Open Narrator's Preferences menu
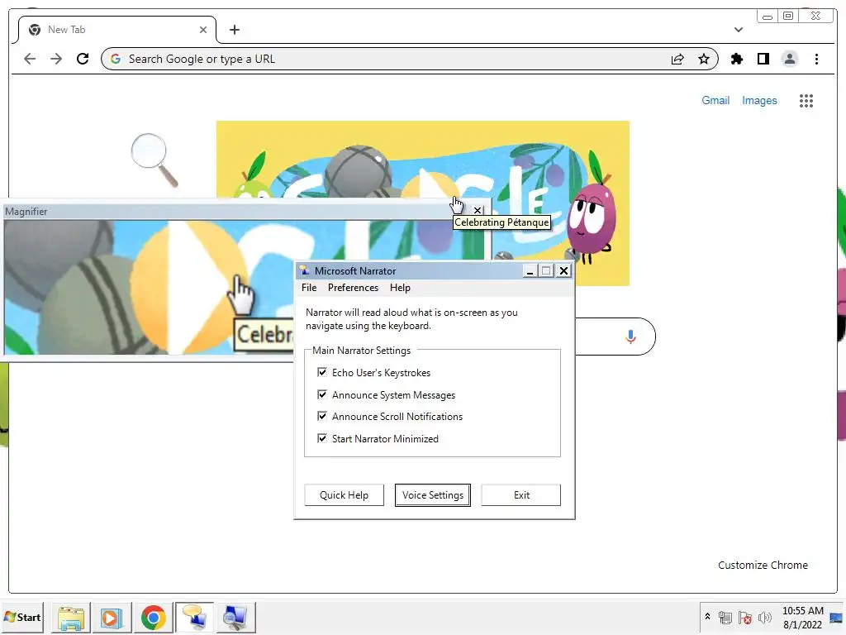 [353, 288]
